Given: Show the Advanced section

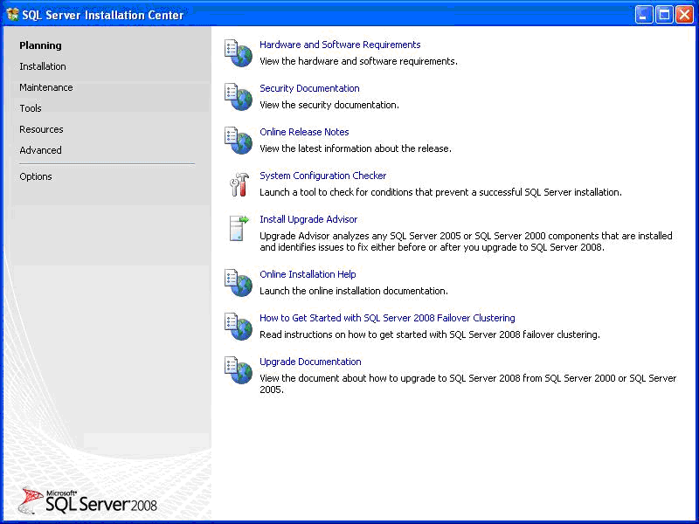Looking at the screenshot, I should 40,150.
